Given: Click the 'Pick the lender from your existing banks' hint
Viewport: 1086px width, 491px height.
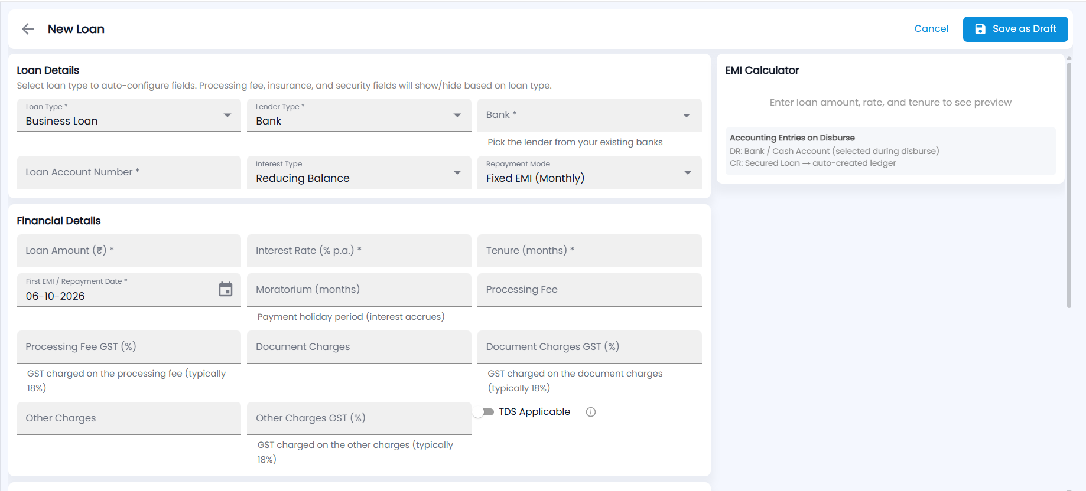Looking at the screenshot, I should (575, 142).
